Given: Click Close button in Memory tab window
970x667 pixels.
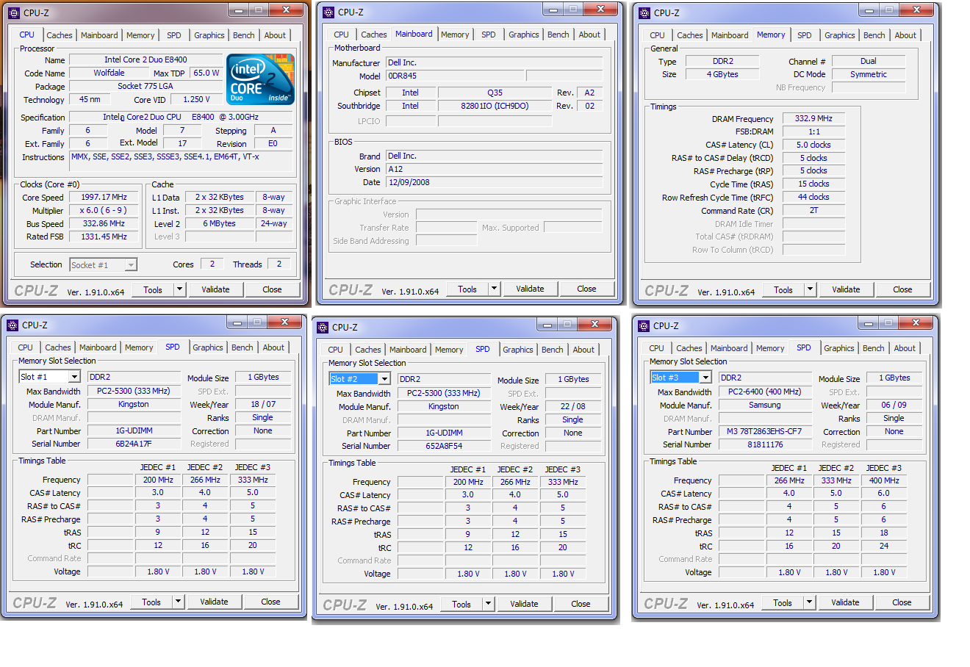Looking at the screenshot, I should pos(902,289).
